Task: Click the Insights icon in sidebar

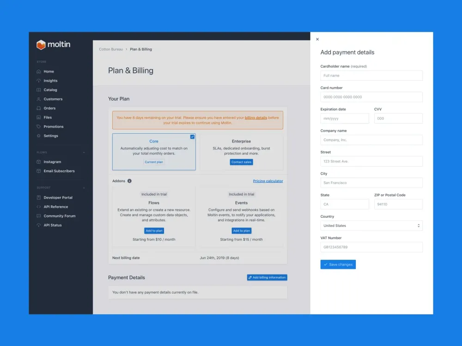Action: [x=39, y=81]
